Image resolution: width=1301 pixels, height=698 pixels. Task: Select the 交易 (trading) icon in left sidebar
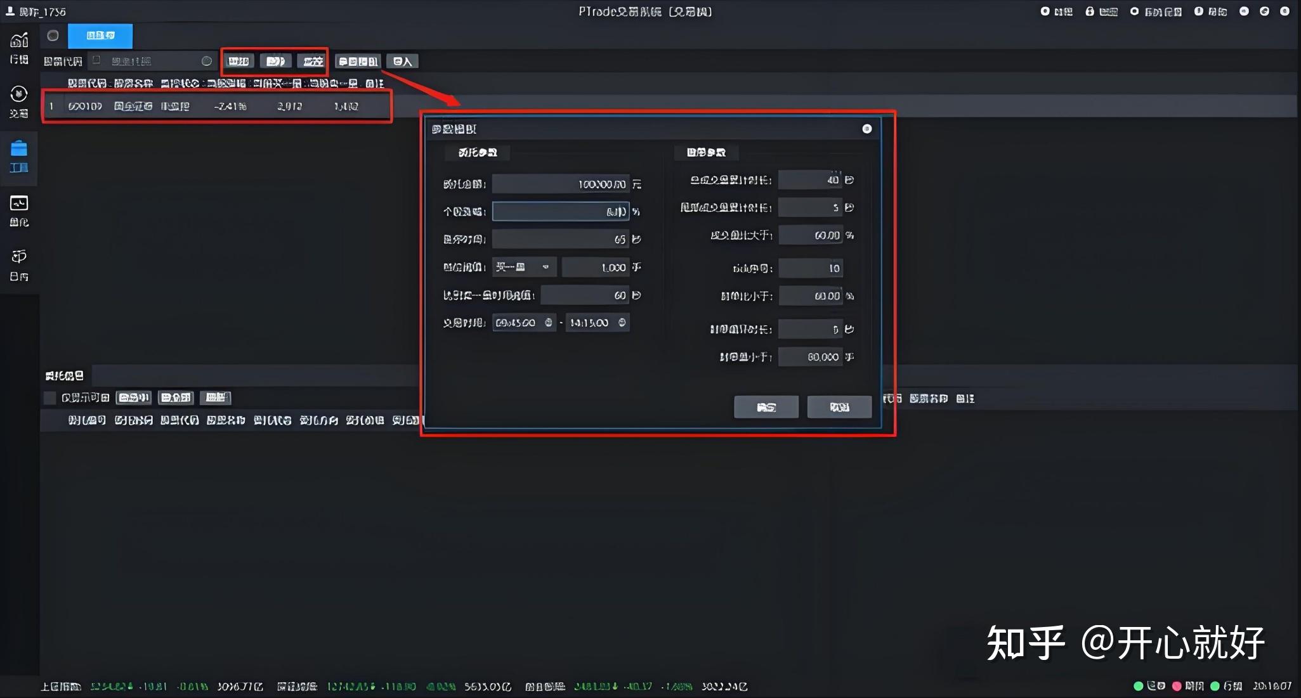[19, 98]
